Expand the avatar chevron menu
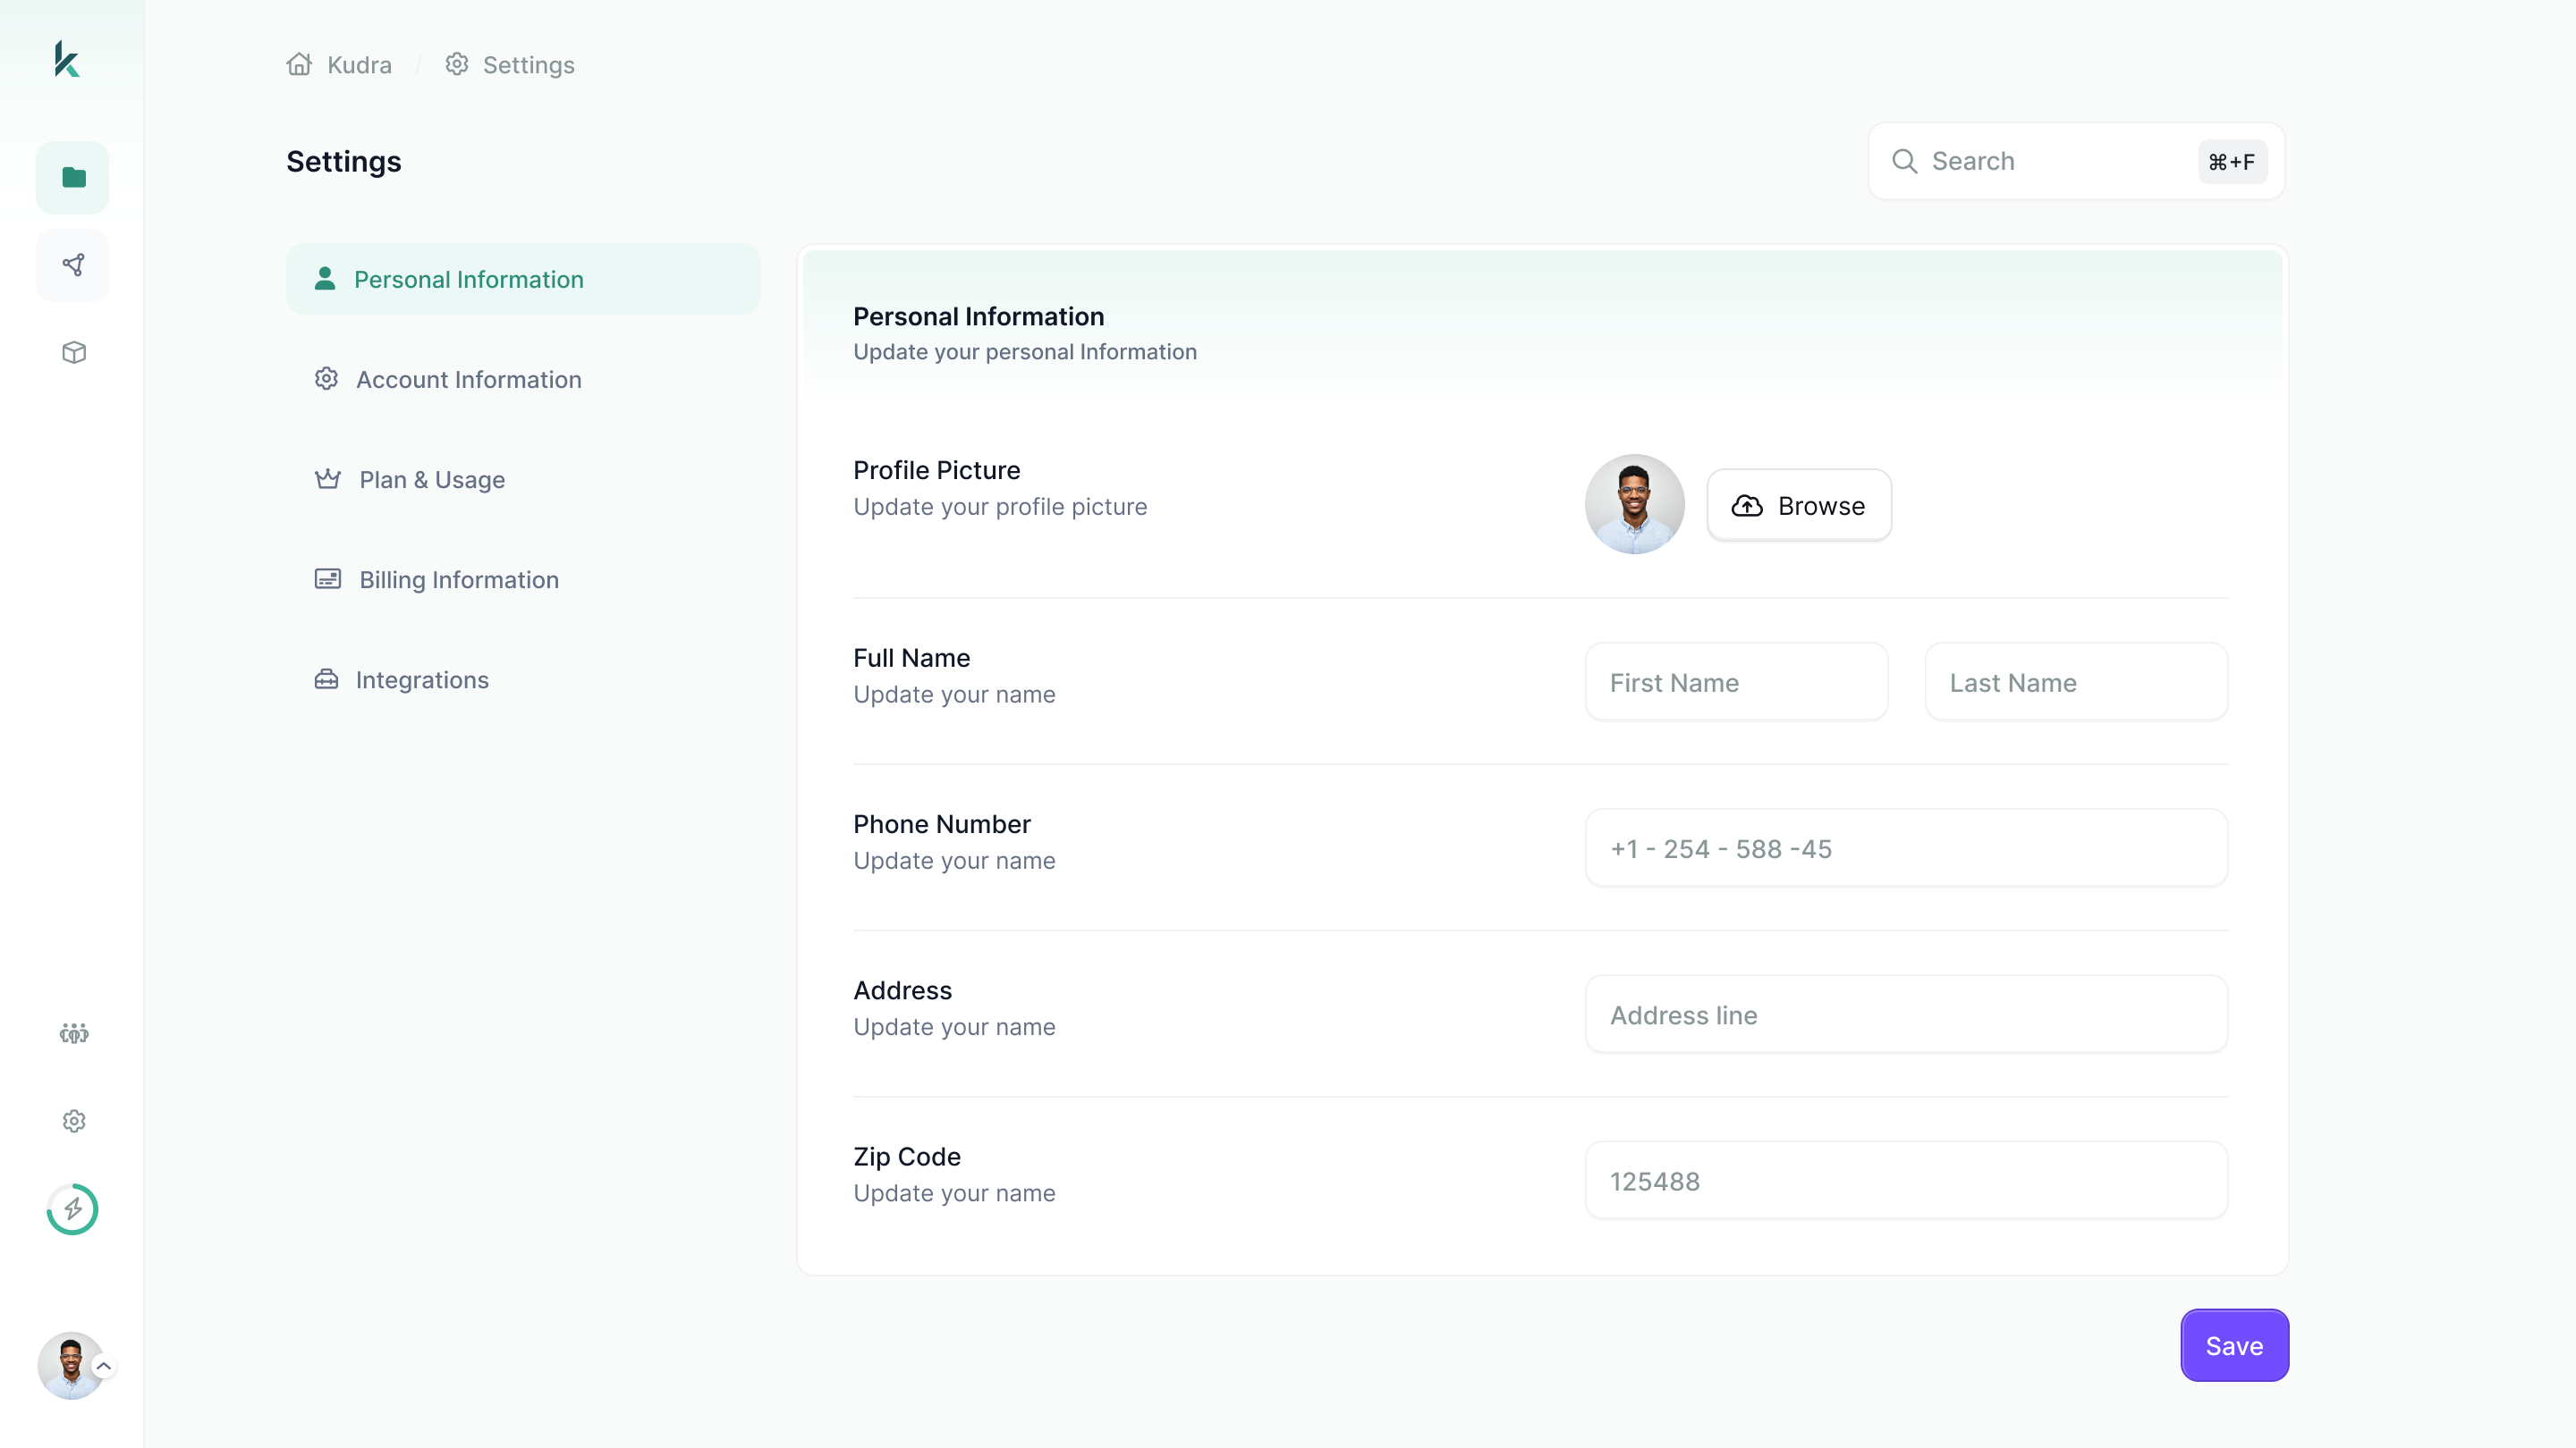Screen dimensions: 2576x1448 103,1365
